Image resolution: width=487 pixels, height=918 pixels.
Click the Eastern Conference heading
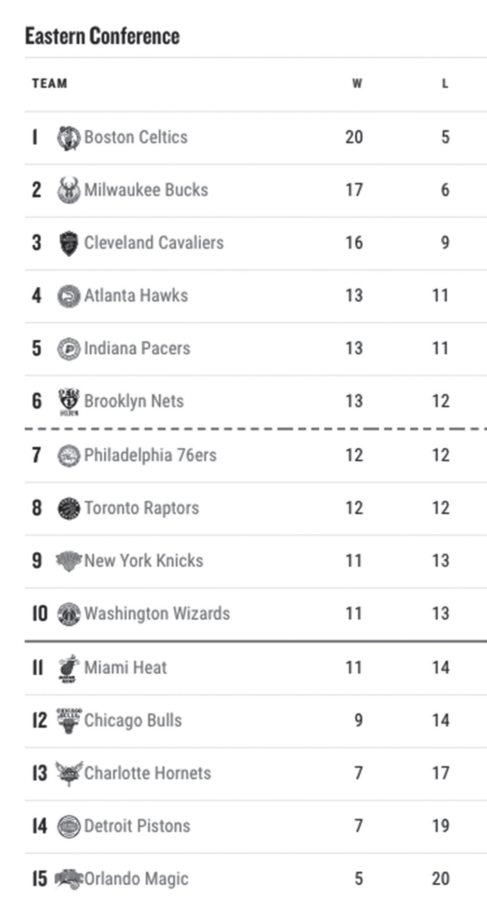click(102, 36)
